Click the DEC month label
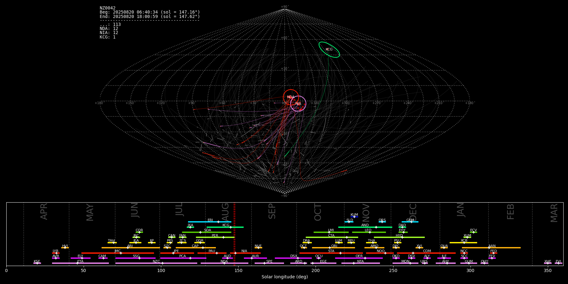Viewport: 568px width, 284px height. [413, 212]
